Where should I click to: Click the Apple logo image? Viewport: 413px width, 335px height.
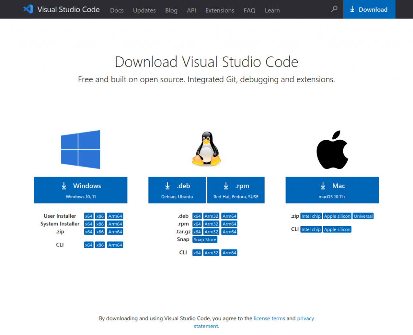[x=332, y=150]
